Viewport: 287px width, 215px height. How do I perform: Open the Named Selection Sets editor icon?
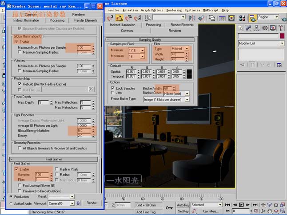click(x=147, y=18)
